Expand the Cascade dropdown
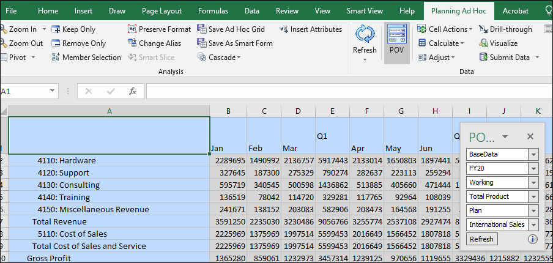553x263 pixels. point(220,57)
